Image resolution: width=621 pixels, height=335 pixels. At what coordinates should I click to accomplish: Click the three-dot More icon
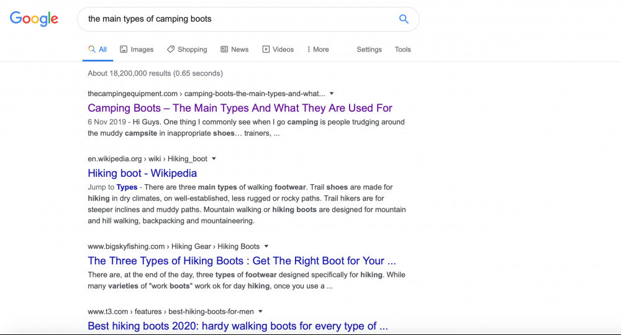pyautogui.click(x=309, y=50)
